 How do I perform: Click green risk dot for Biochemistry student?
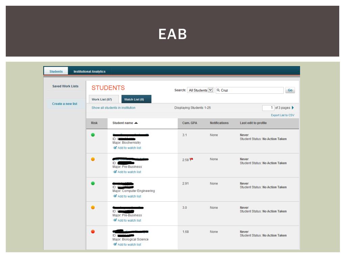93,135
